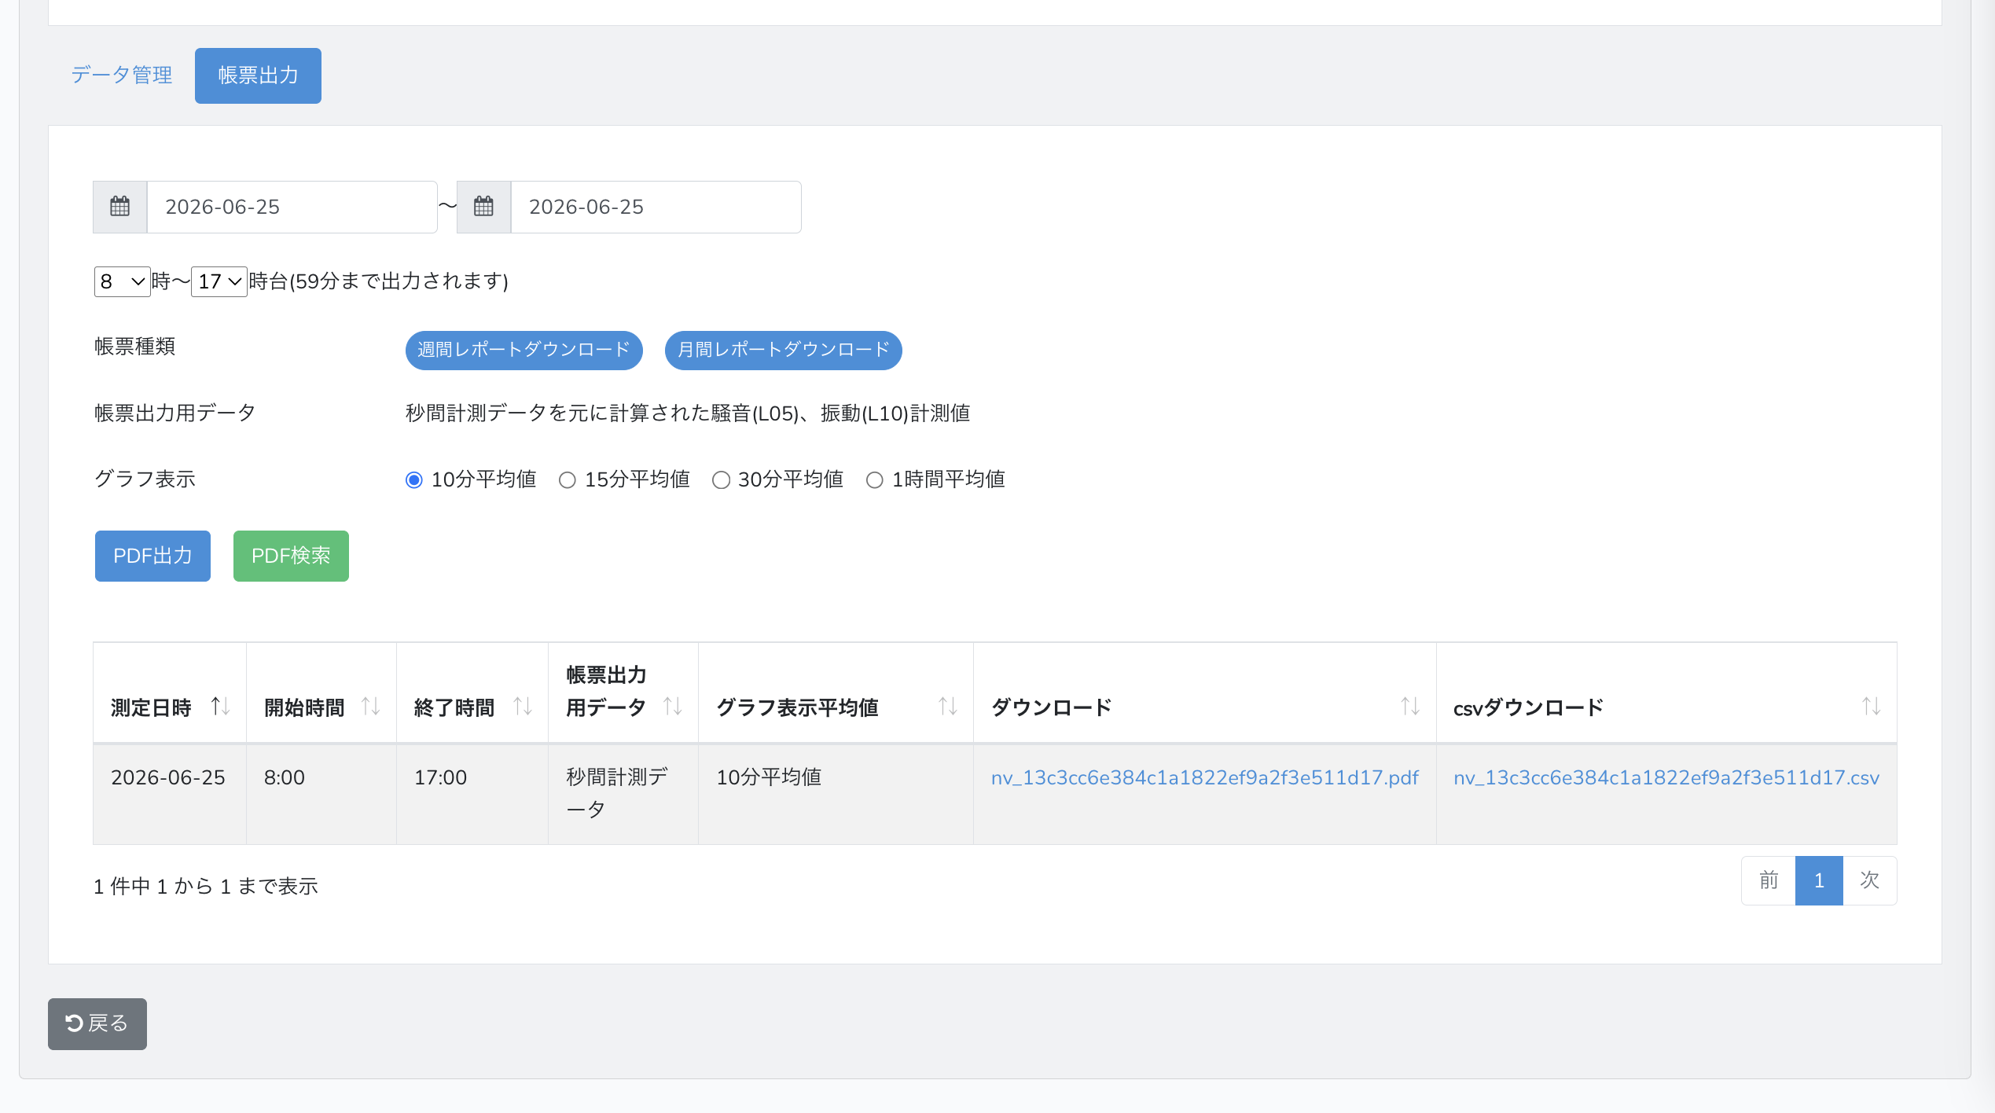The height and width of the screenshot is (1113, 1995).
Task: Select the 15分平均値 radio button
Action: [x=568, y=480]
